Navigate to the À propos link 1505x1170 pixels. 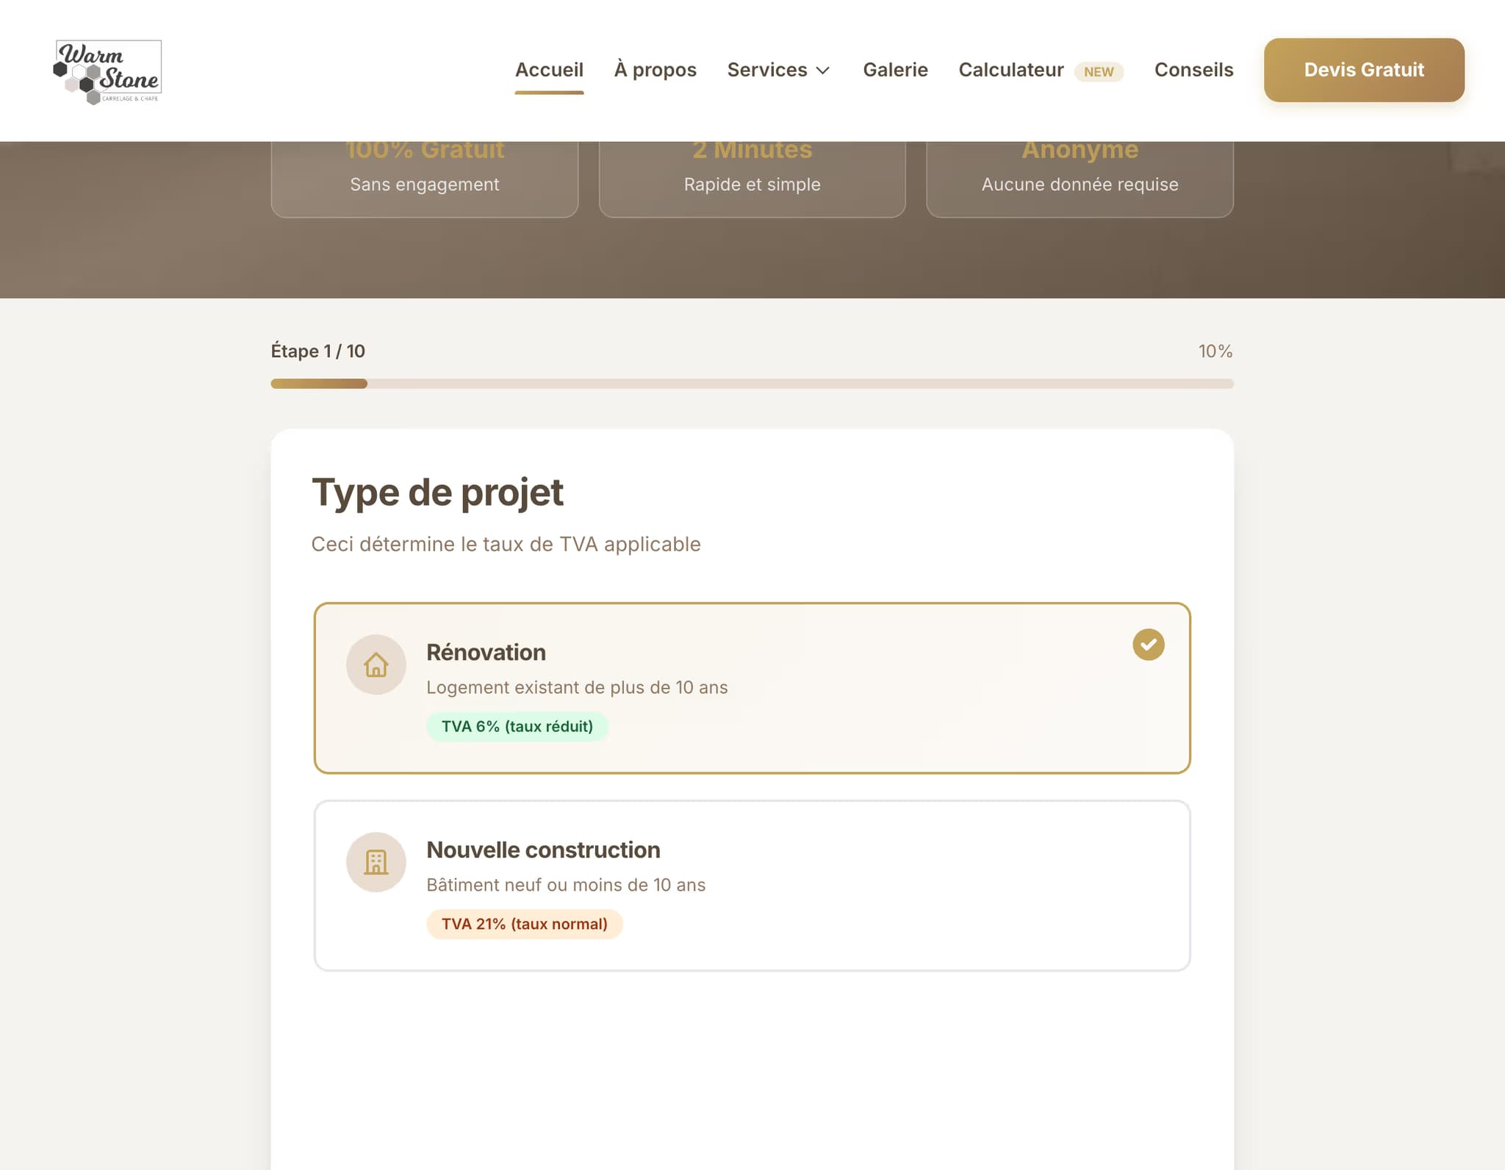(x=655, y=70)
